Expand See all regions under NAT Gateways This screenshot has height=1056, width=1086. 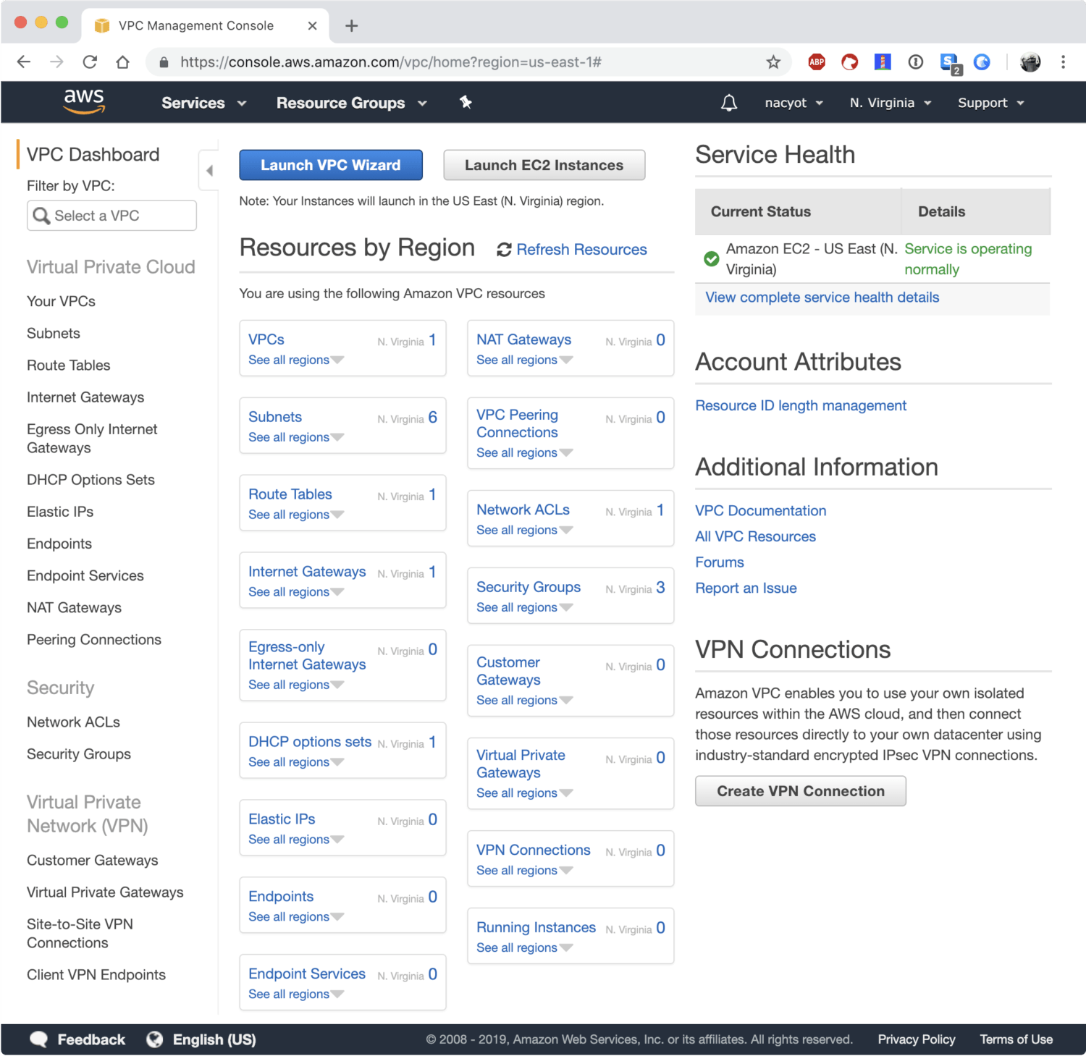pyautogui.click(x=524, y=360)
